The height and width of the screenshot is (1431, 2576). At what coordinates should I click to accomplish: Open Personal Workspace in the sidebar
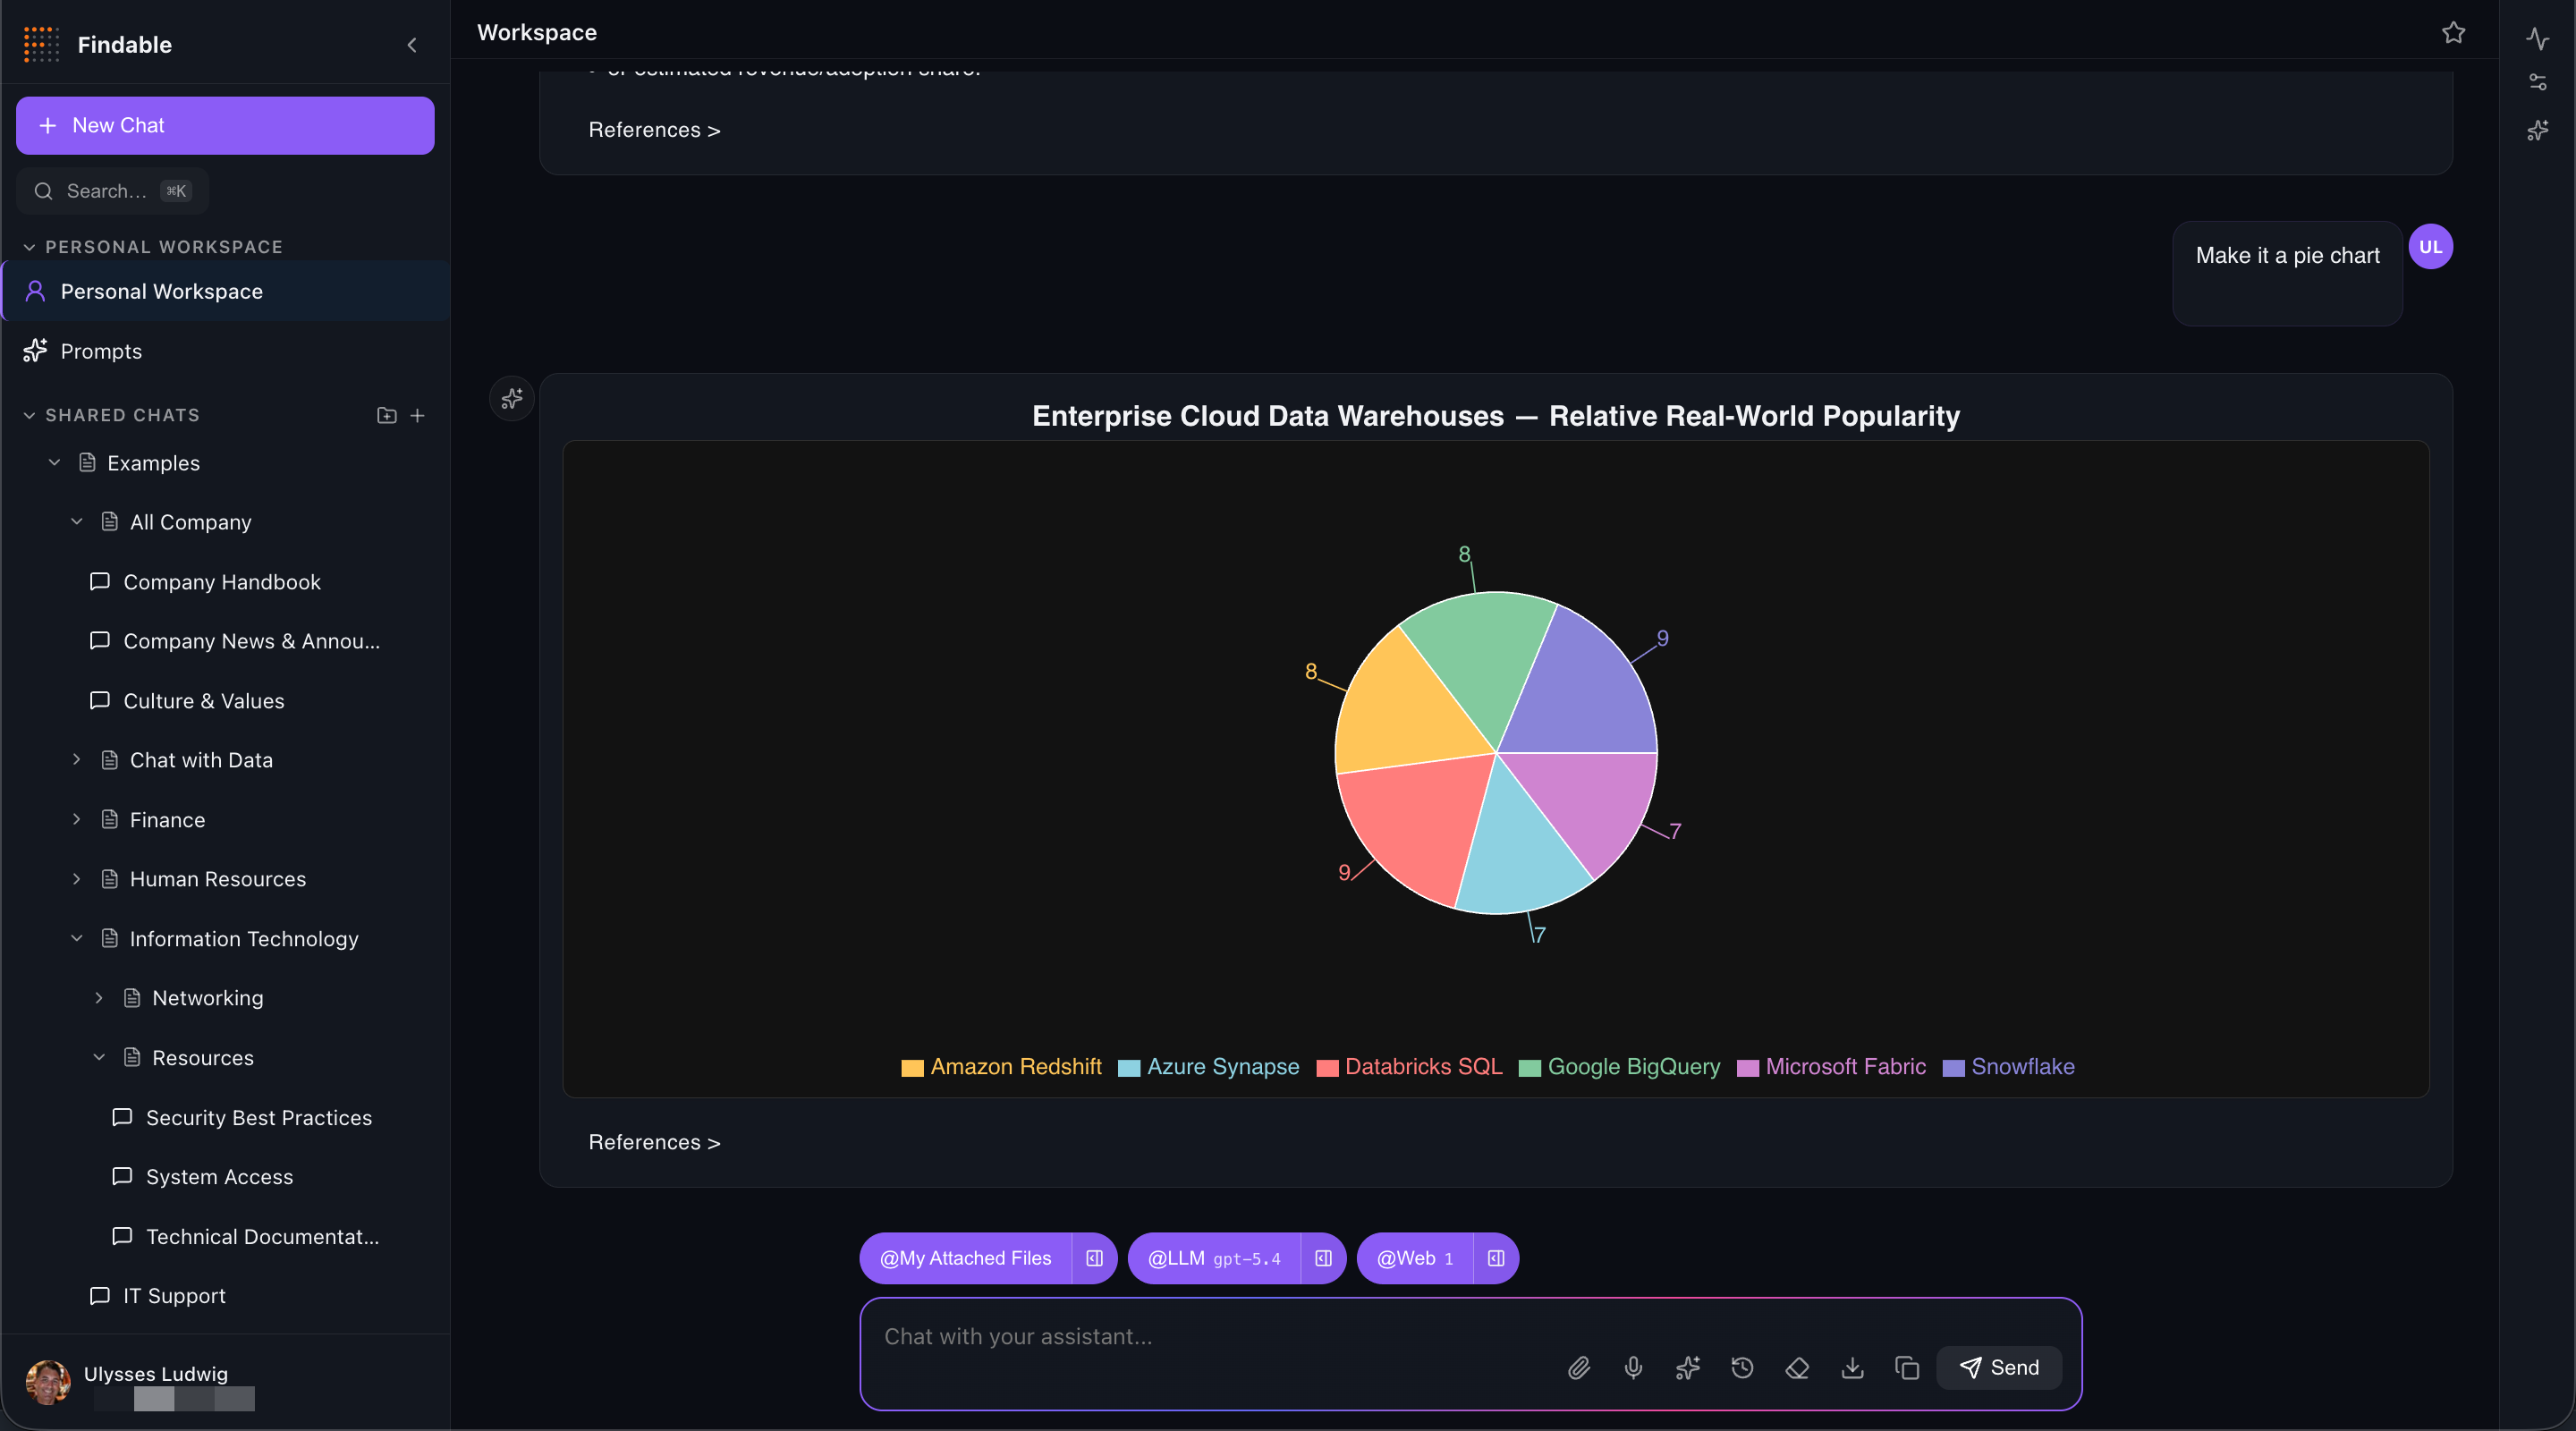(226, 291)
